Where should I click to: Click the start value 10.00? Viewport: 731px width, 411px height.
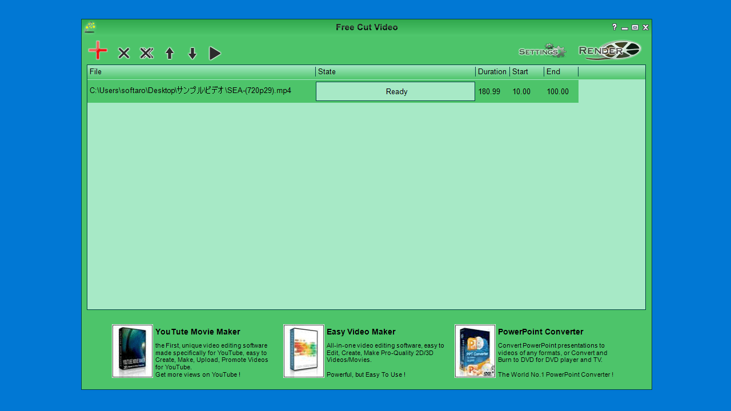pos(521,92)
